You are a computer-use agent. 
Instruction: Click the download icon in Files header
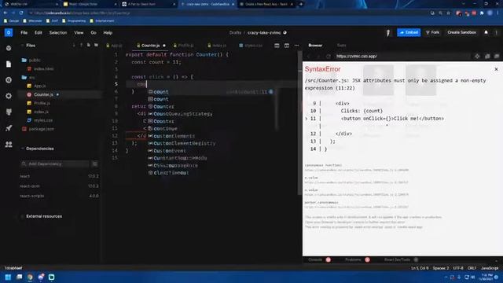(74, 46)
